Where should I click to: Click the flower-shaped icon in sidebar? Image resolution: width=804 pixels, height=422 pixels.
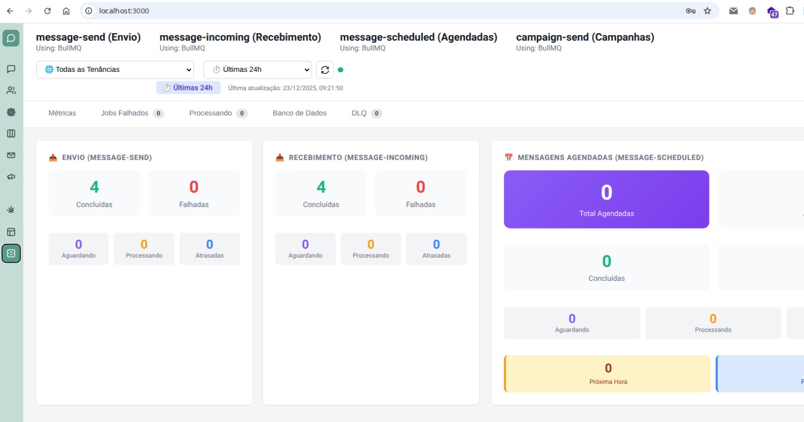(x=11, y=112)
